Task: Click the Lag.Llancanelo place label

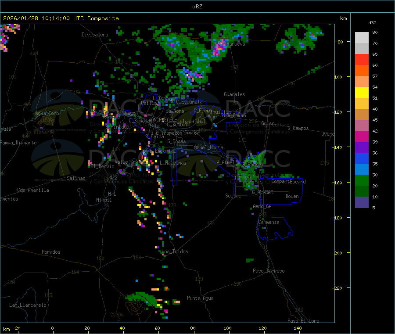Action: [x=28, y=305]
